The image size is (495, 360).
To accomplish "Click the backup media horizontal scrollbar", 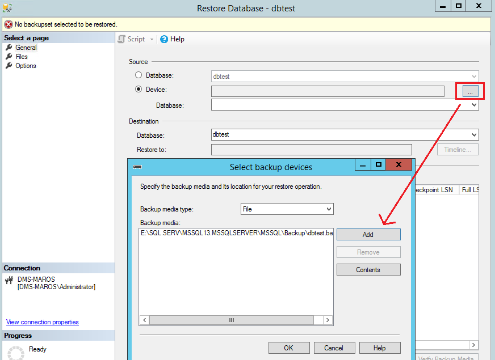I will pos(232,320).
